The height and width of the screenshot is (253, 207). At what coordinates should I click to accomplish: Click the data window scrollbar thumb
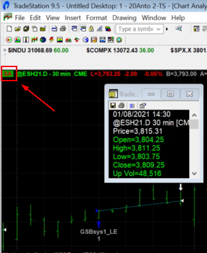[x=194, y=124]
